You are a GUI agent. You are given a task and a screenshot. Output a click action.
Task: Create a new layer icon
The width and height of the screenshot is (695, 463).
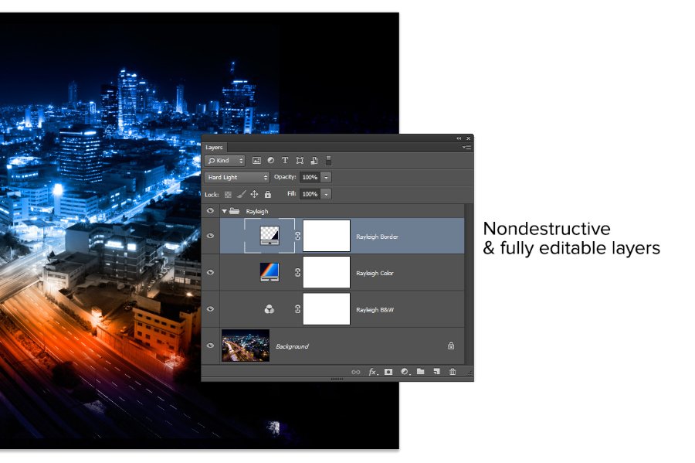[x=436, y=372]
